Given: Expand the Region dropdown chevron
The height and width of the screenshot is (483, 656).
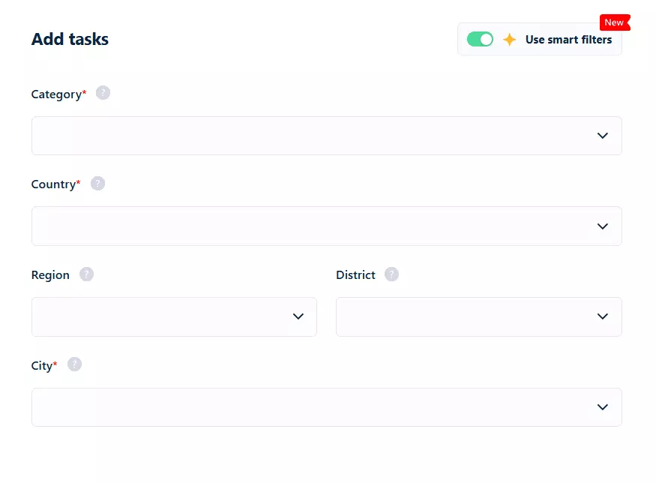Looking at the screenshot, I should tap(298, 316).
